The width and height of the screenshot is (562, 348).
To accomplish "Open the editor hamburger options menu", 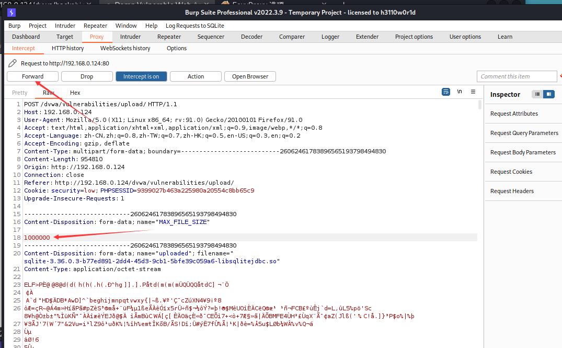I will 473,92.
